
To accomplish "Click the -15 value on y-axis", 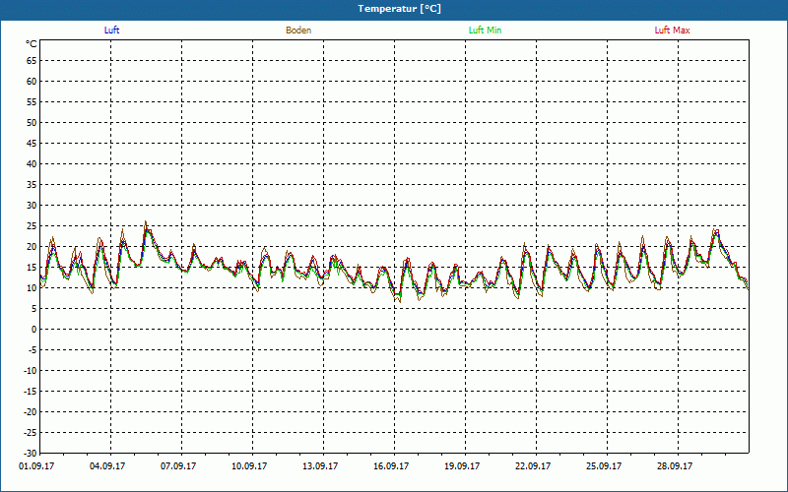I will (x=31, y=391).
